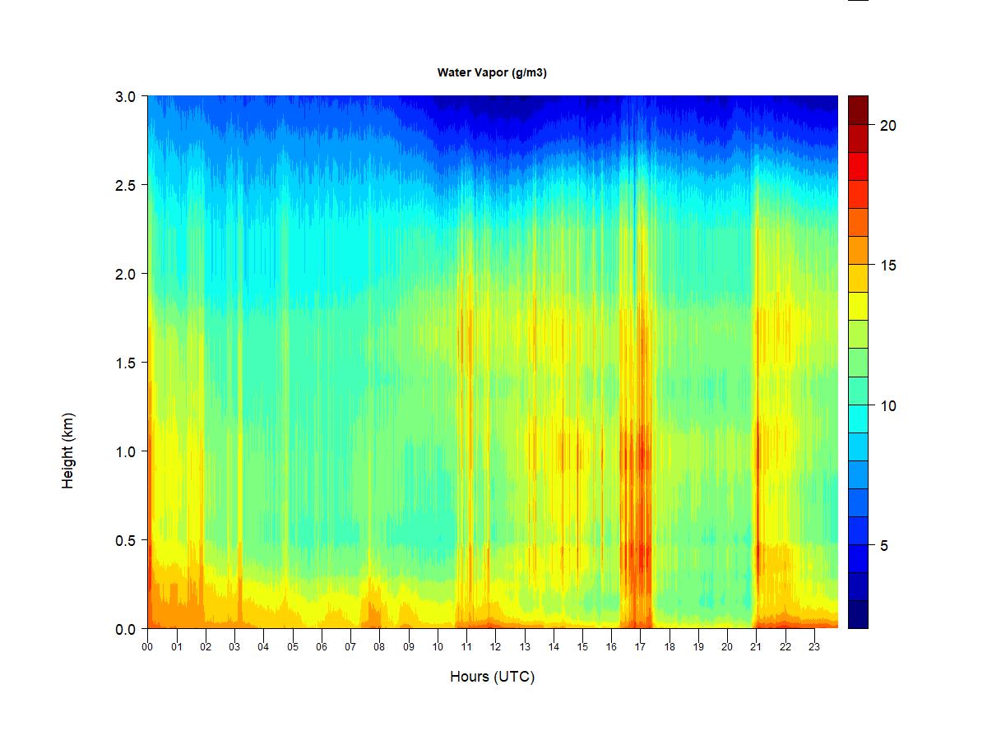The height and width of the screenshot is (740, 987).
Task: Click the colorbar label 20
Action: pyautogui.click(x=887, y=126)
